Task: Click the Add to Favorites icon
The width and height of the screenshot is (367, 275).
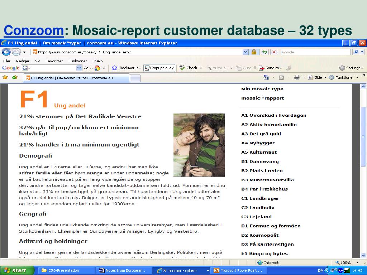Action: click(x=15, y=77)
